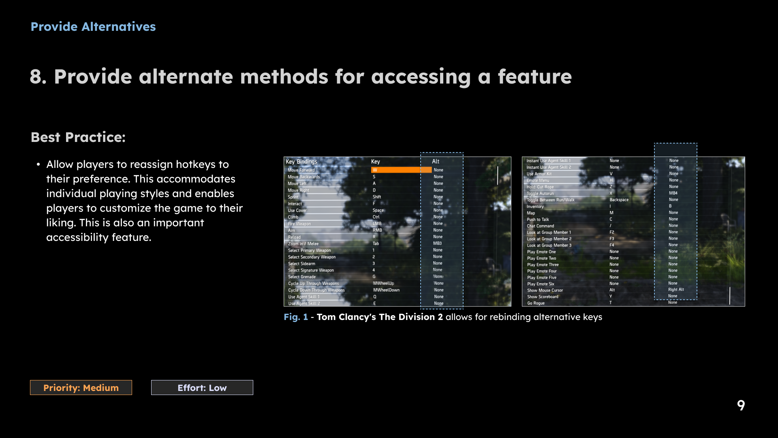Click the Ctrl key value for Climb
The width and height of the screenshot is (778, 438).
tap(376, 217)
